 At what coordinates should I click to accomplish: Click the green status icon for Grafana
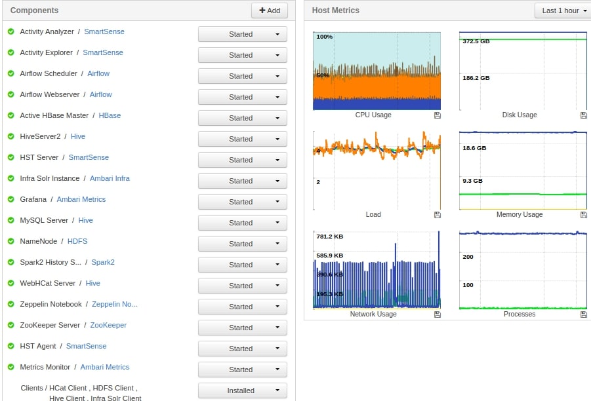[11, 199]
